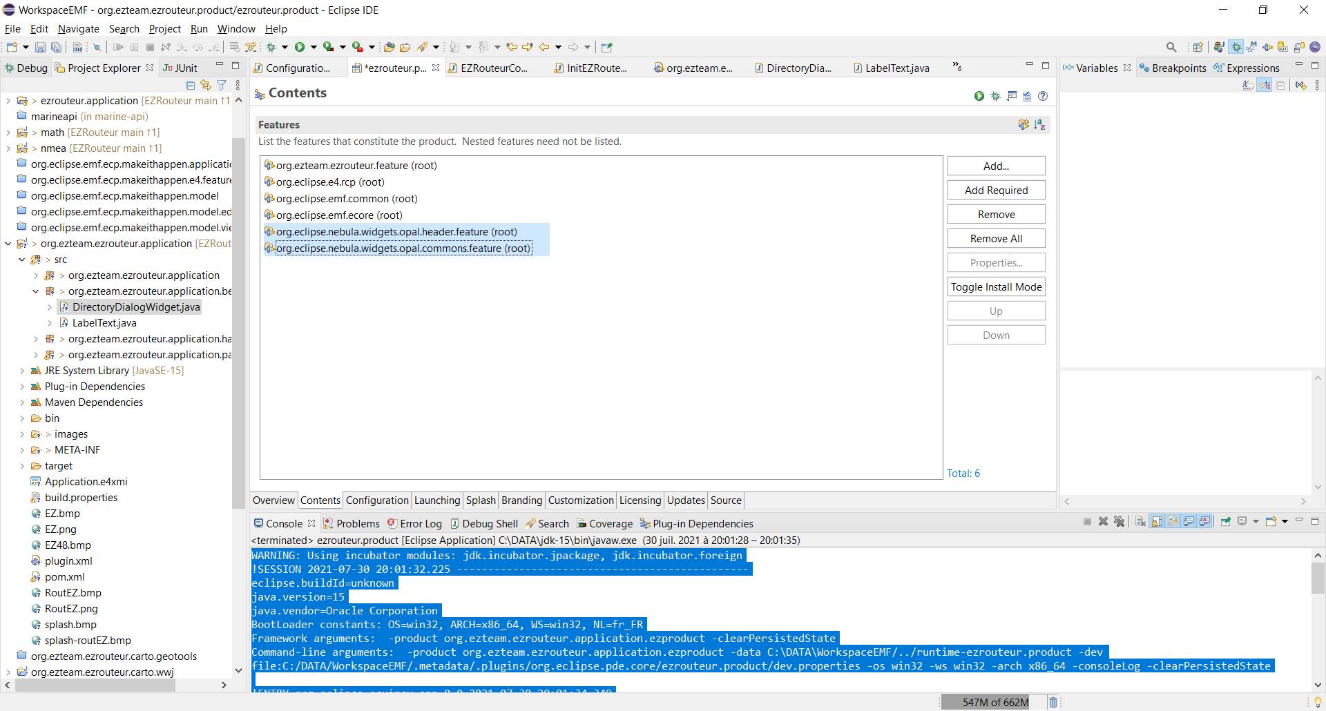Click the yellow Back navigation arrow

point(544,47)
